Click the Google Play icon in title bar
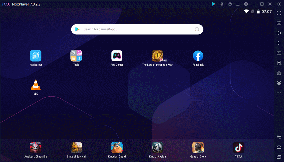The image size is (284, 162). pos(214,4)
